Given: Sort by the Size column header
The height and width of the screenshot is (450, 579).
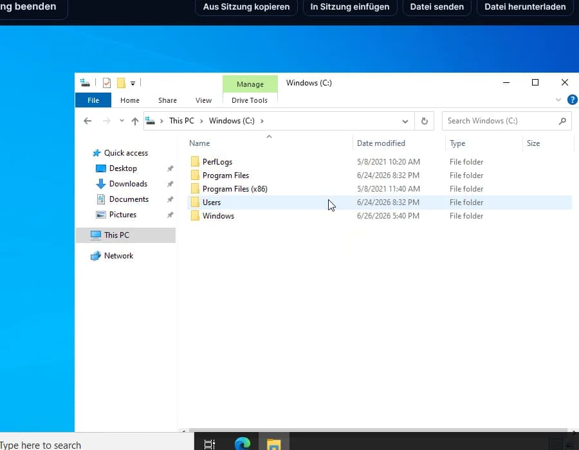Looking at the screenshot, I should pyautogui.click(x=548, y=143).
